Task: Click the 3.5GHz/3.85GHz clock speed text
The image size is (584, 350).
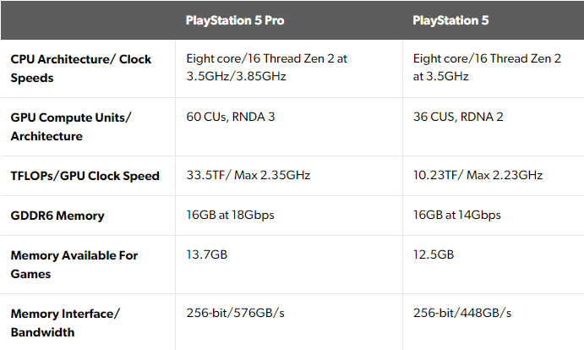Action: tap(236, 76)
